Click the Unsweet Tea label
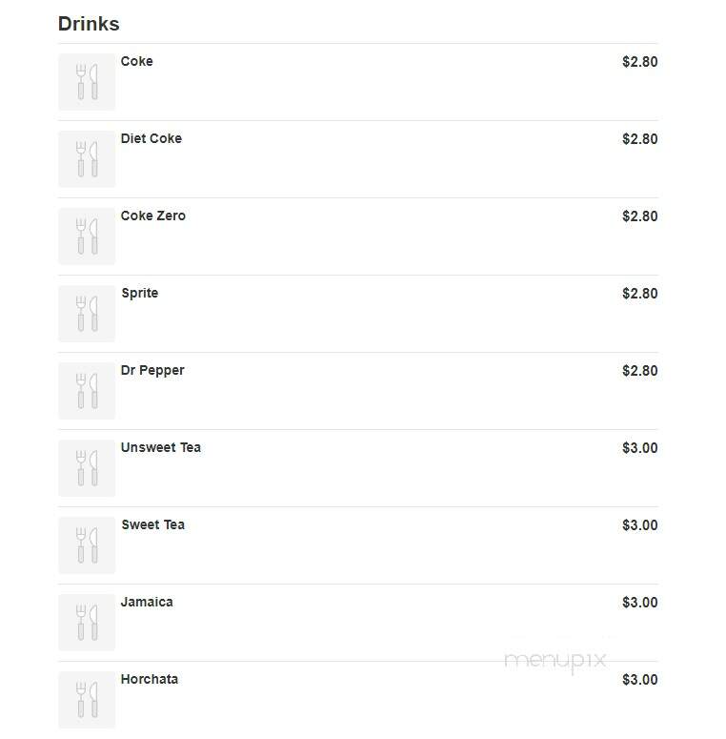Image resolution: width=726 pixels, height=739 pixels. (x=160, y=447)
